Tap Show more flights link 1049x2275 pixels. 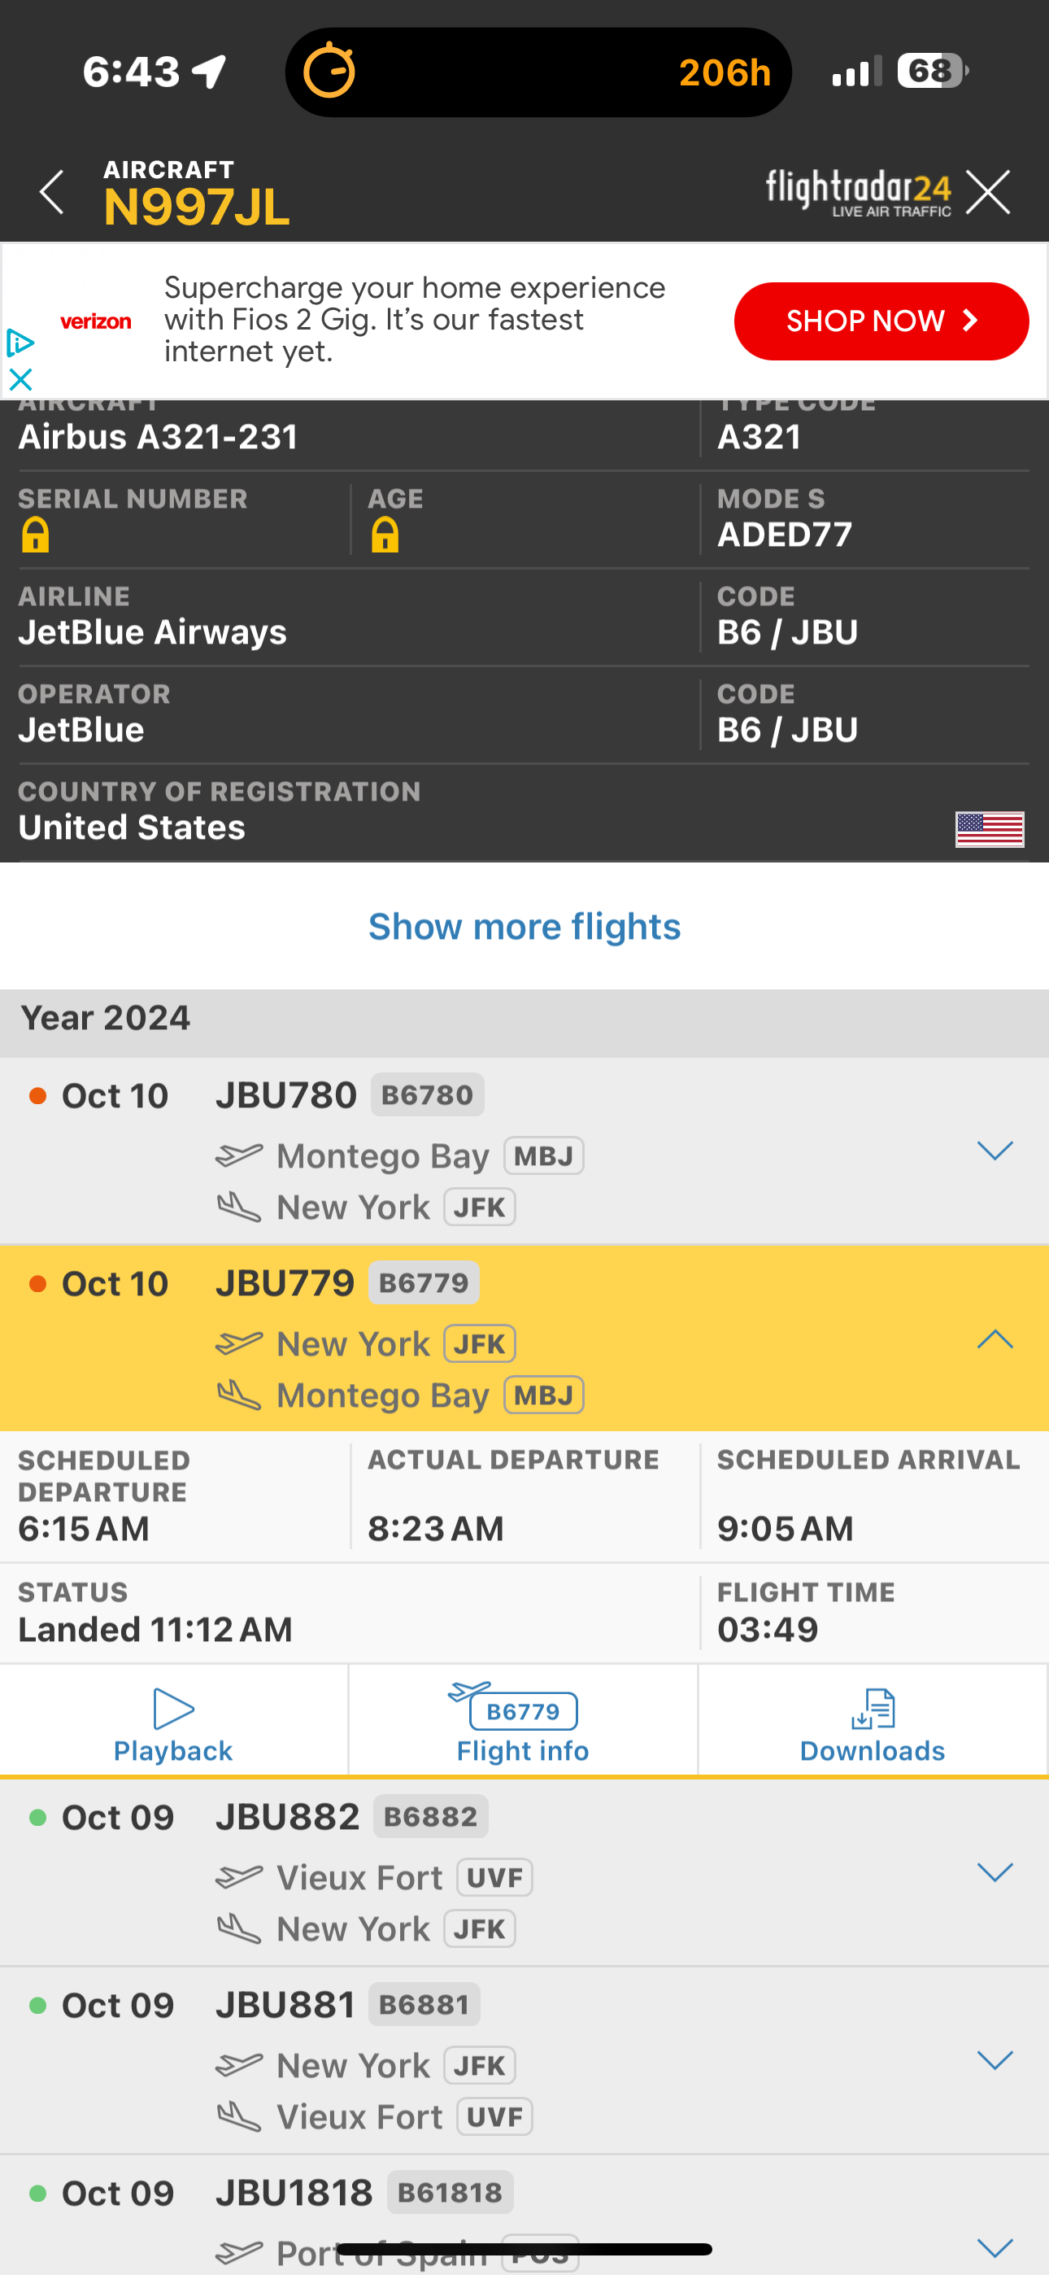click(x=524, y=927)
